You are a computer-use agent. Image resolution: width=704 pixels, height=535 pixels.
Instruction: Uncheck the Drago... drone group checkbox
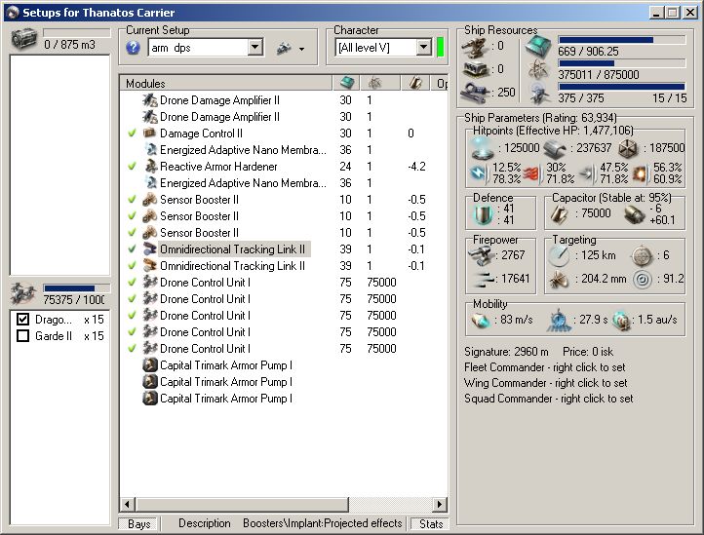(22, 319)
